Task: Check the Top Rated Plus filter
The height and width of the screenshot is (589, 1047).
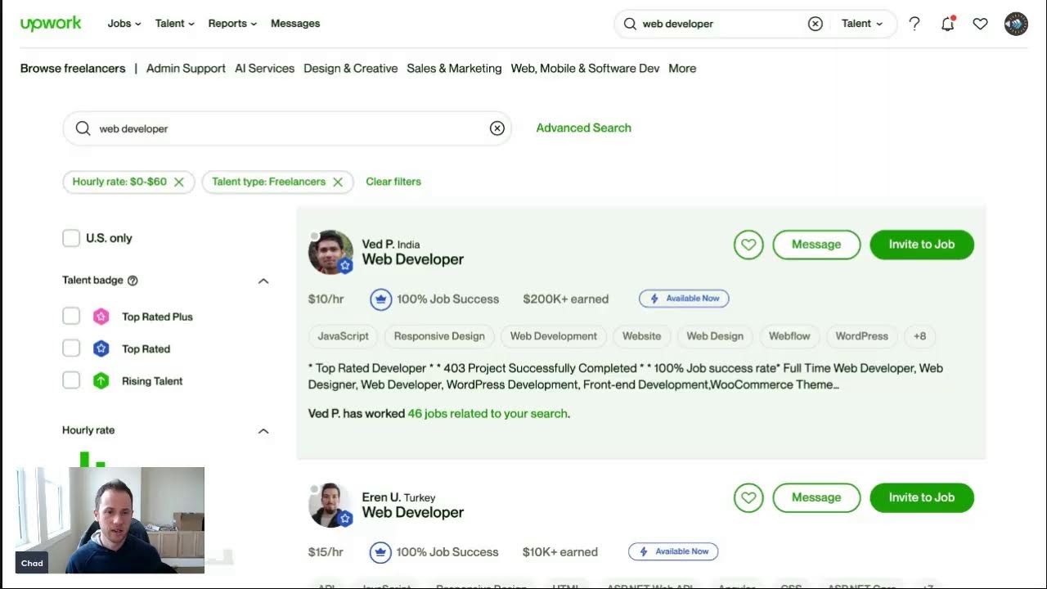Action: (x=71, y=317)
